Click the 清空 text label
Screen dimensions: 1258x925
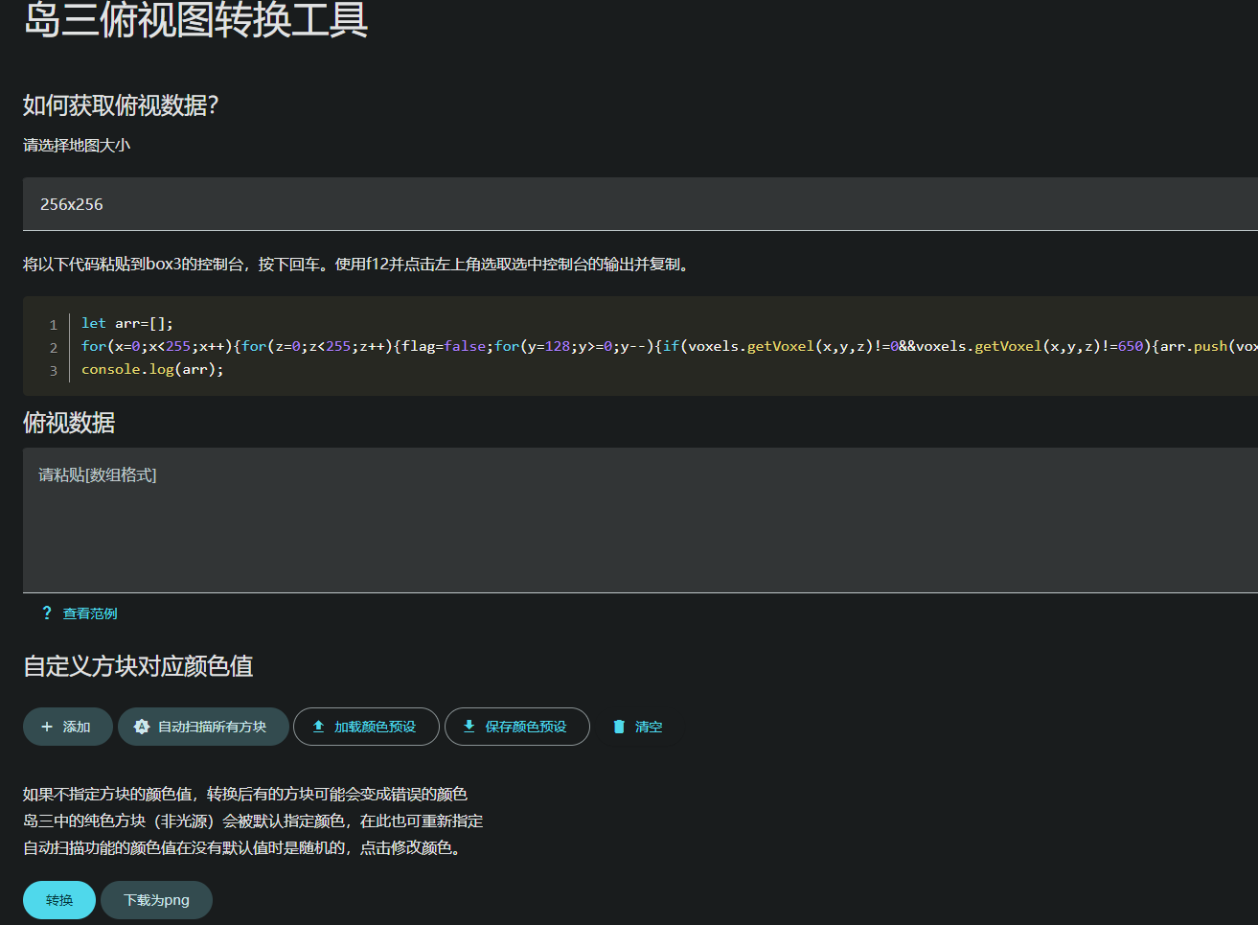pyautogui.click(x=649, y=727)
